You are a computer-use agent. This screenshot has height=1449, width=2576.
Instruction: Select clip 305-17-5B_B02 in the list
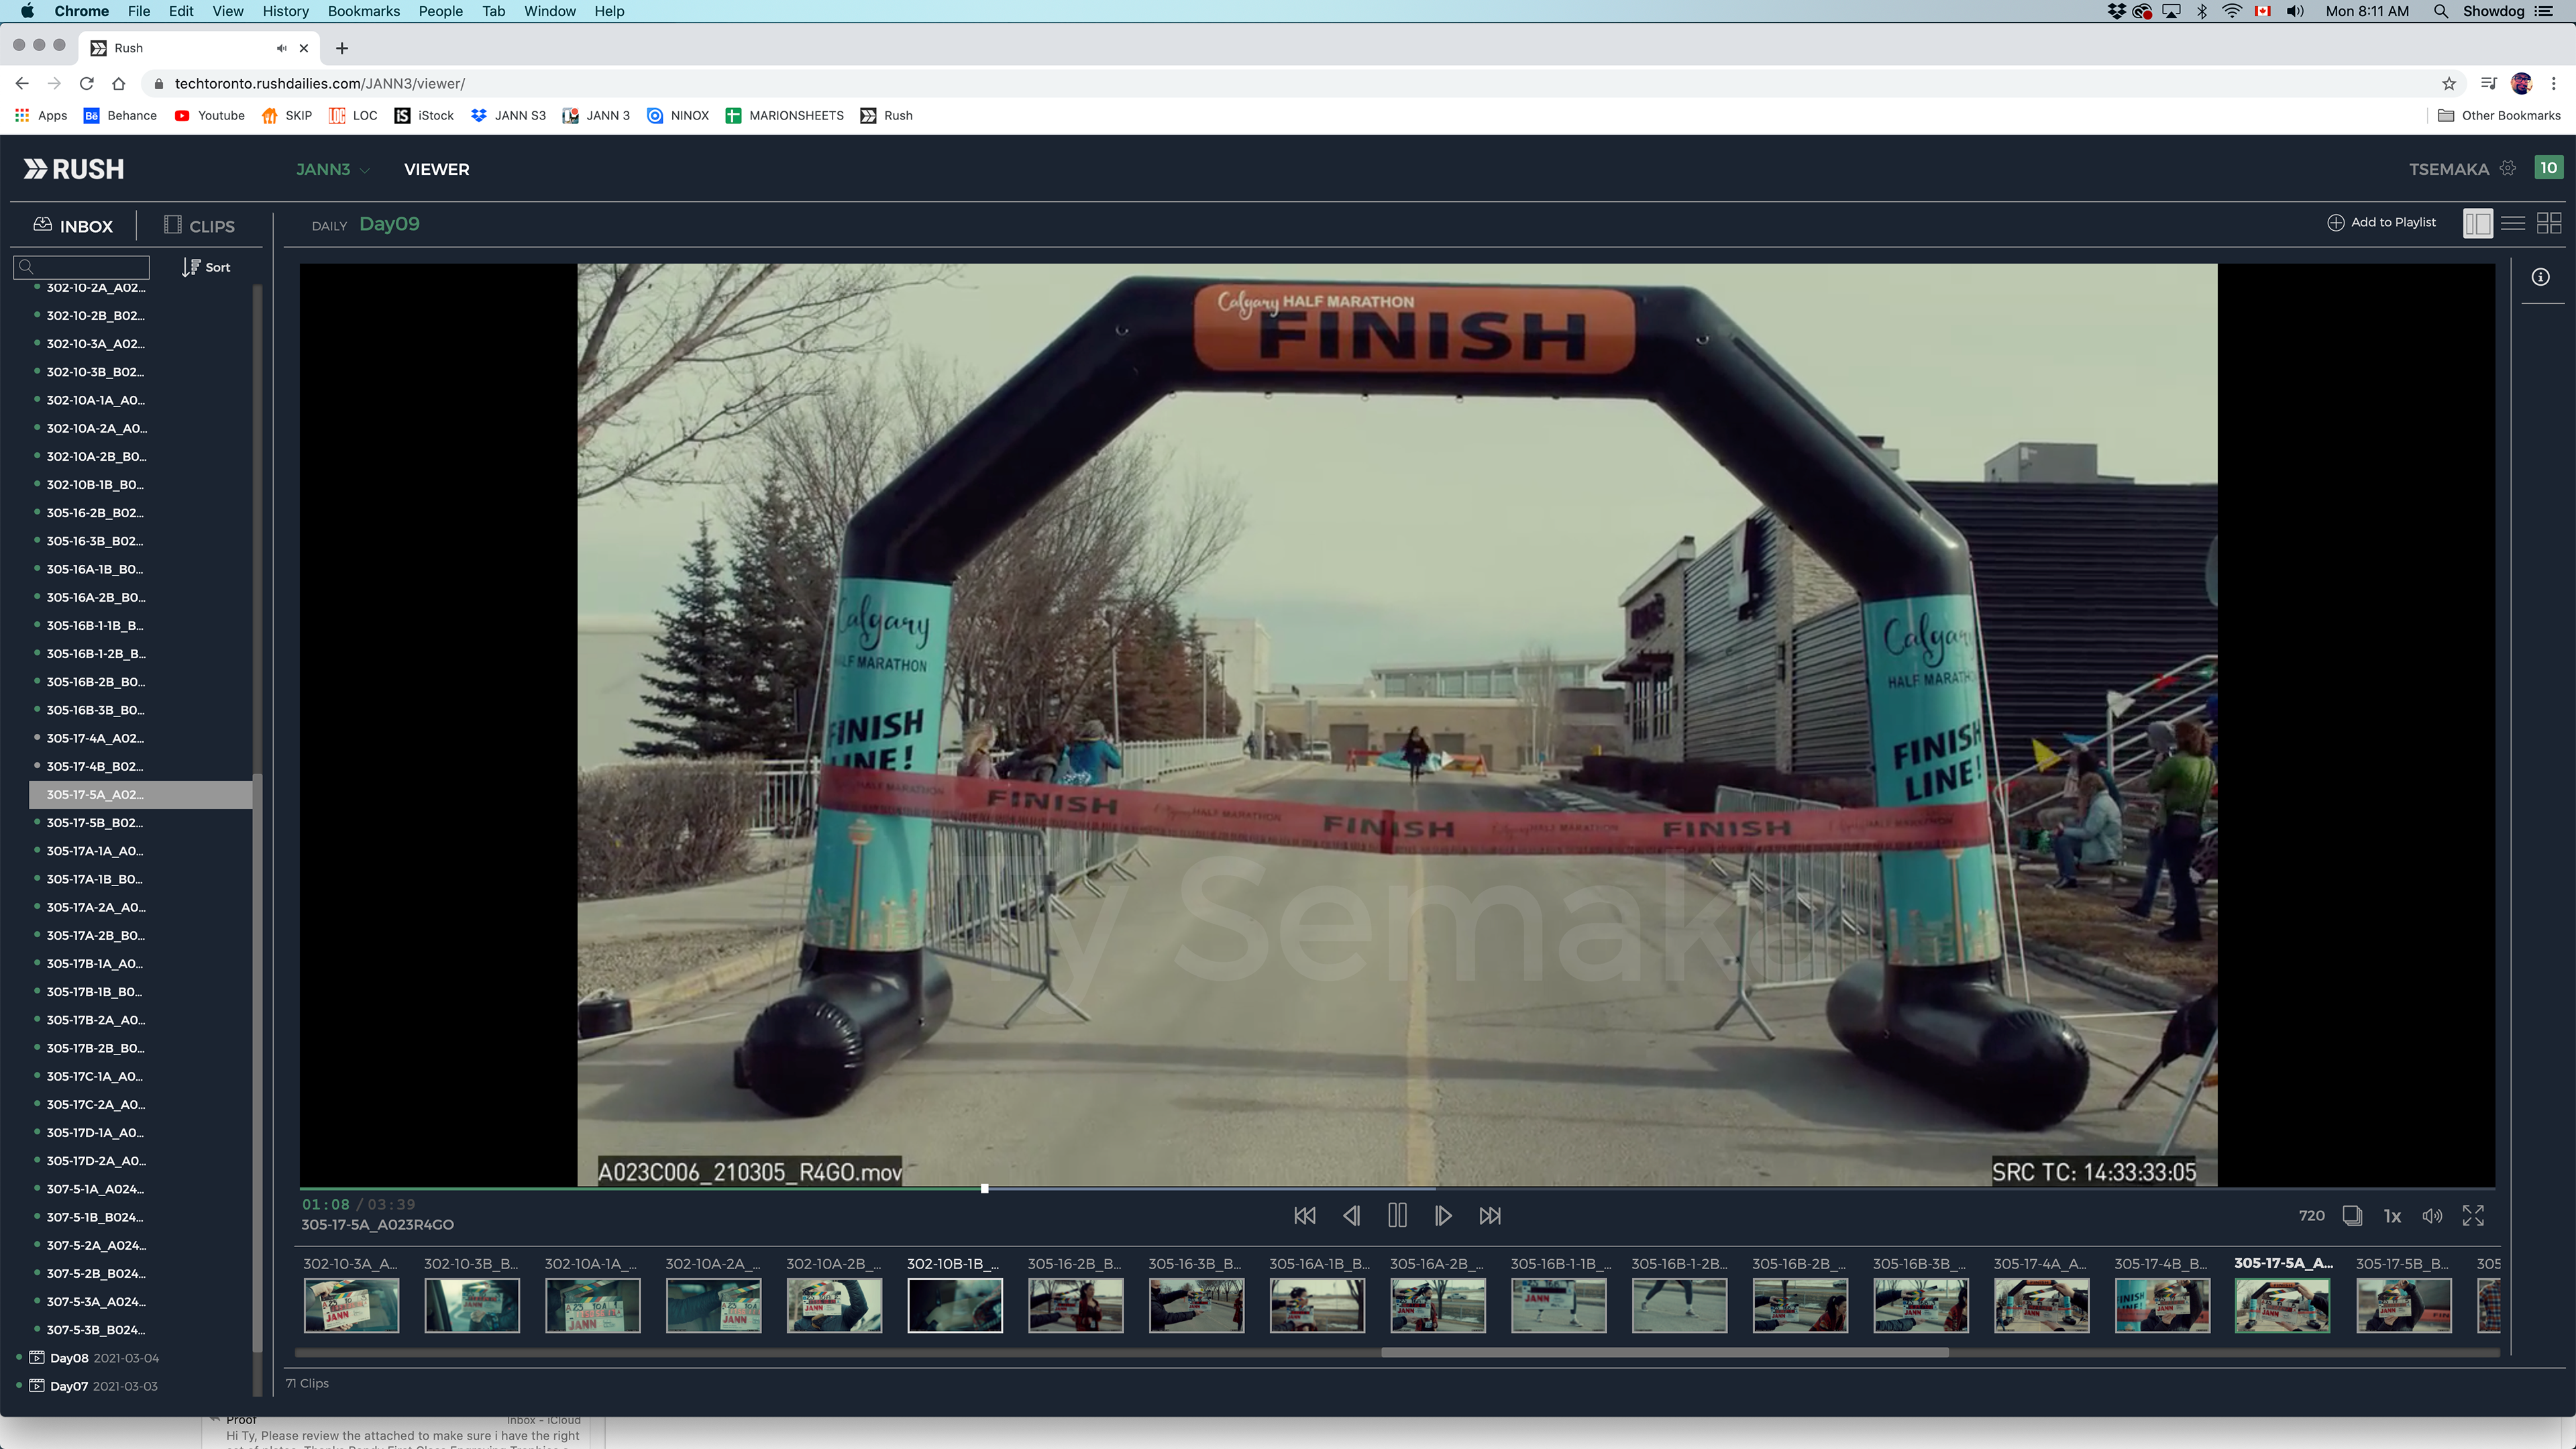coord(94,823)
